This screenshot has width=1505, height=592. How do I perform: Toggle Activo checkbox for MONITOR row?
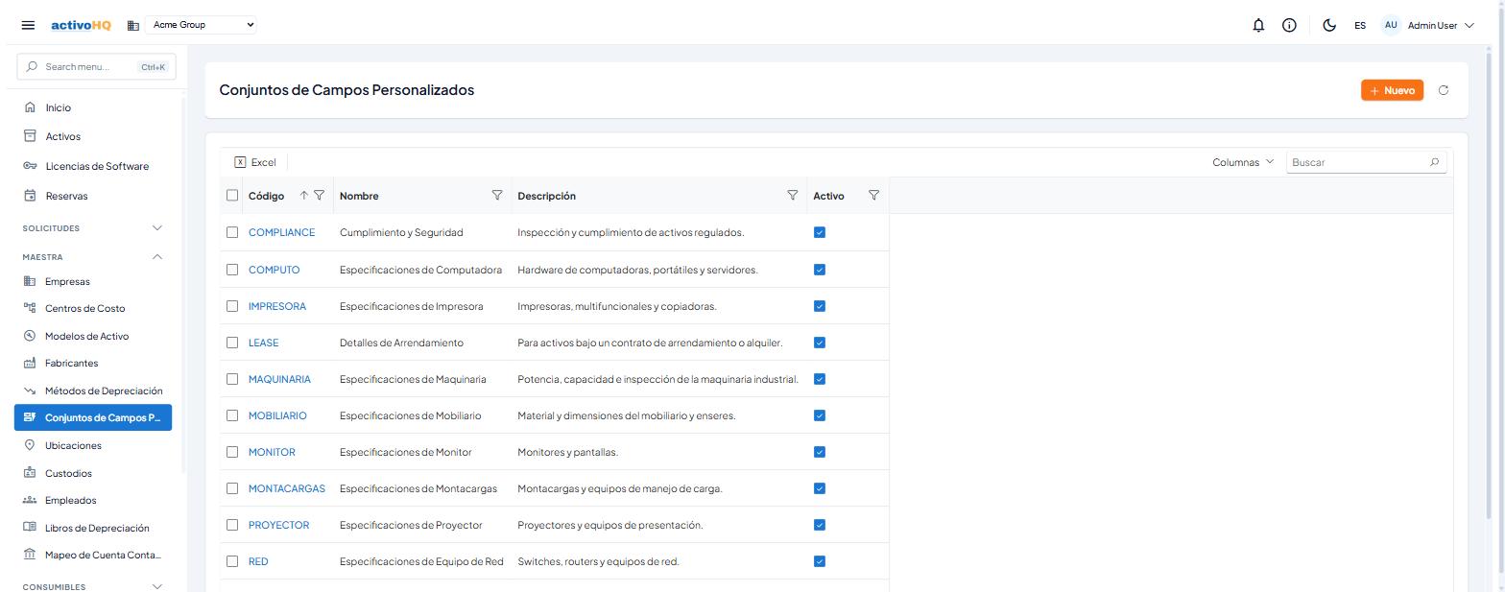coord(819,452)
